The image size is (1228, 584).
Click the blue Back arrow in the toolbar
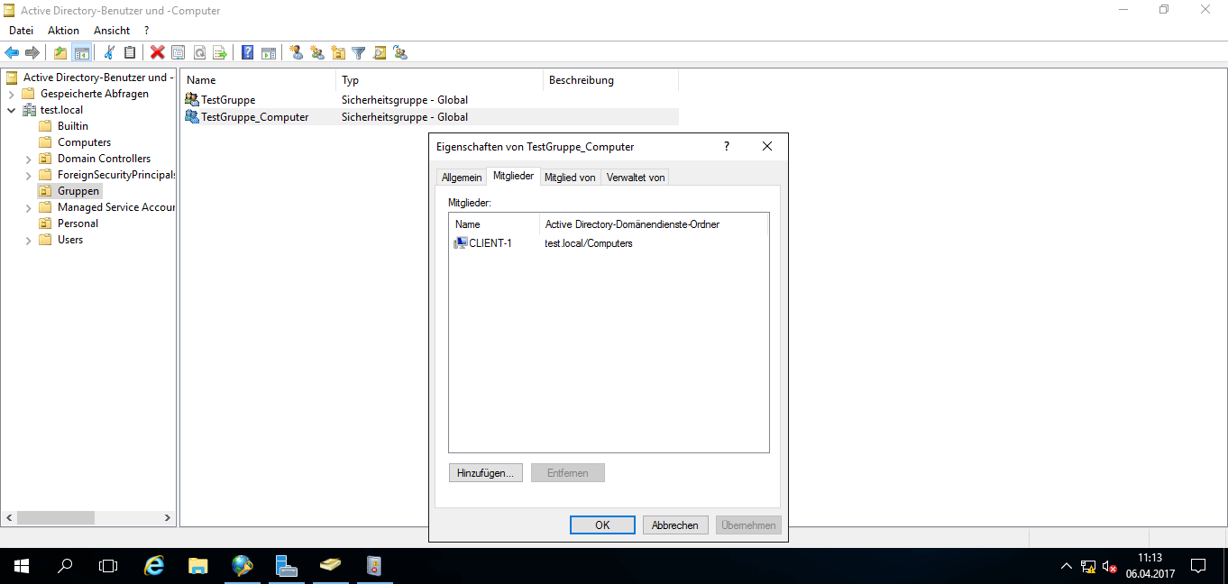(x=12, y=52)
